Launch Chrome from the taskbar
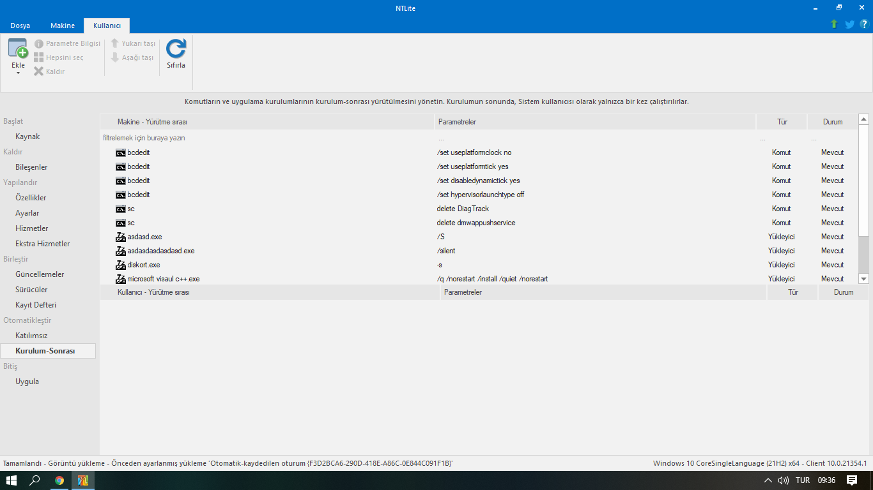 point(59,480)
